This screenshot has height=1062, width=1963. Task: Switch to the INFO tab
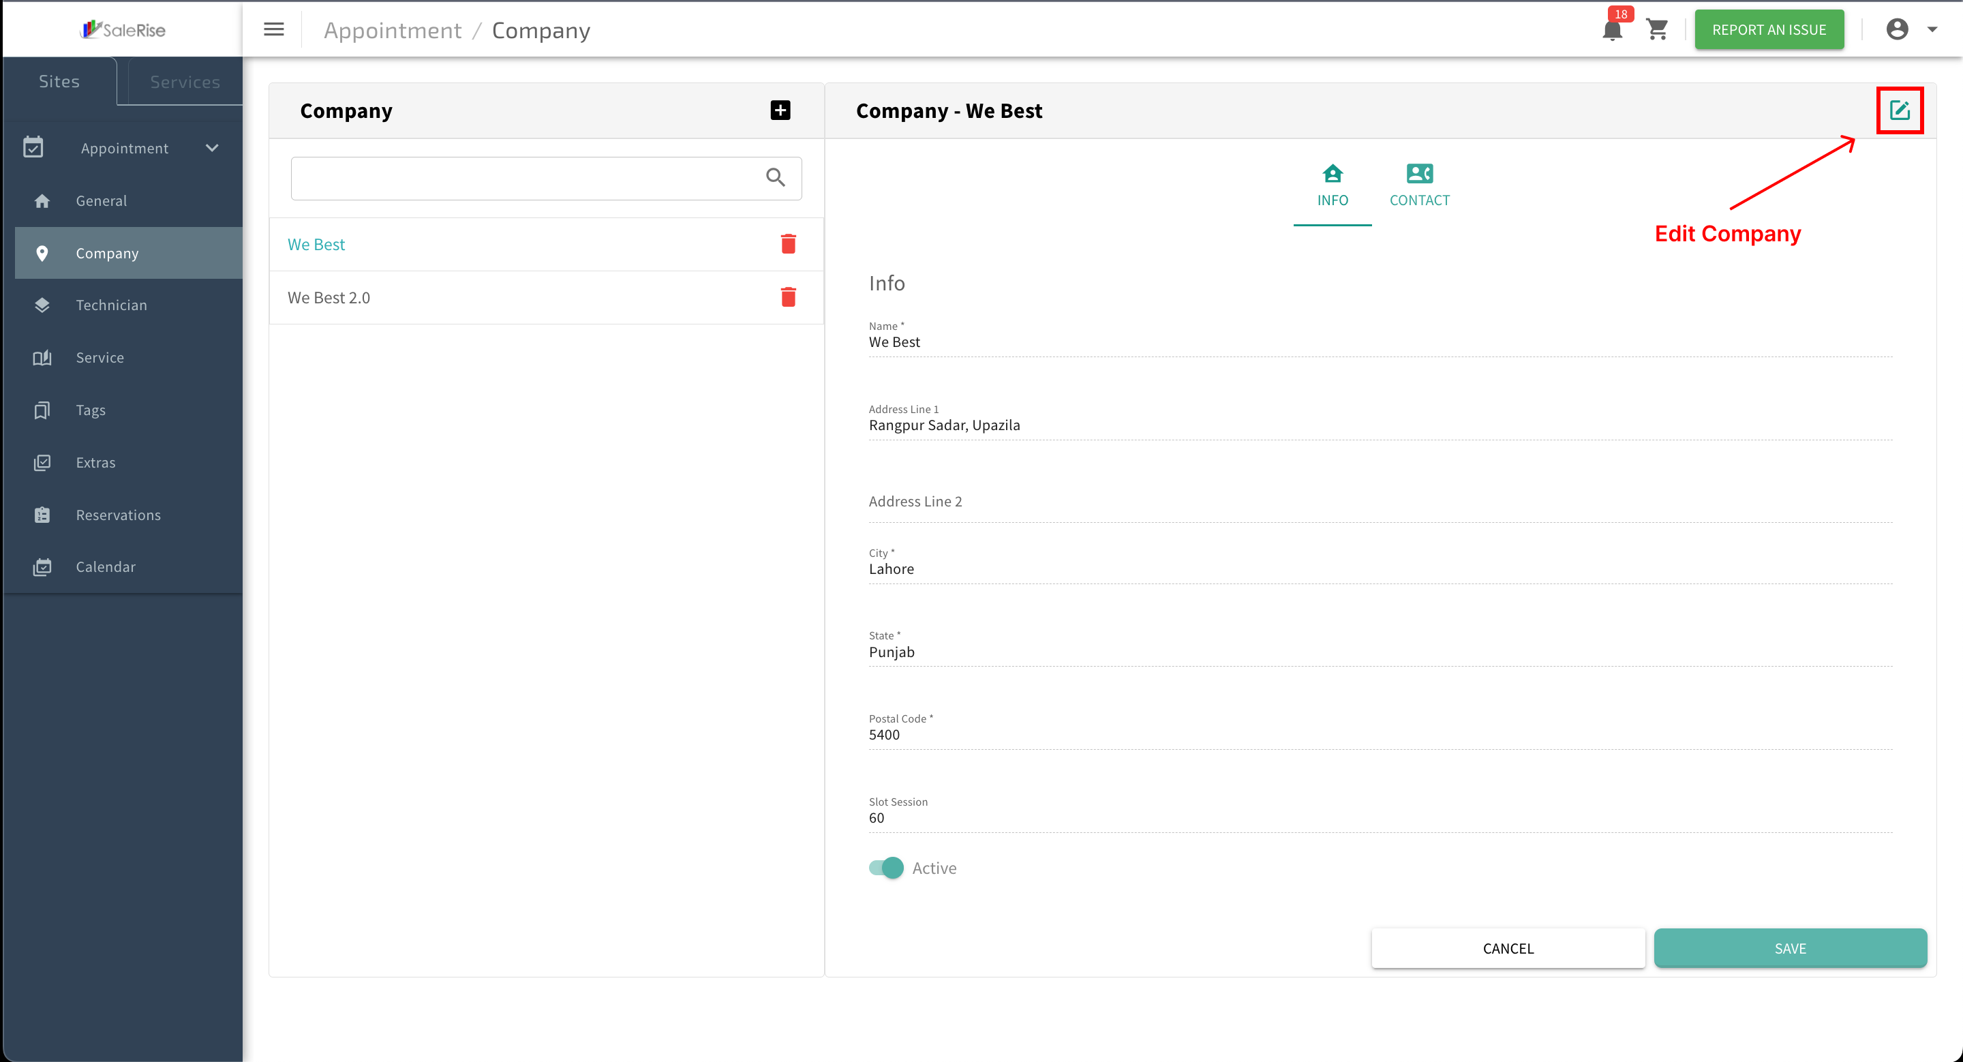1332,186
